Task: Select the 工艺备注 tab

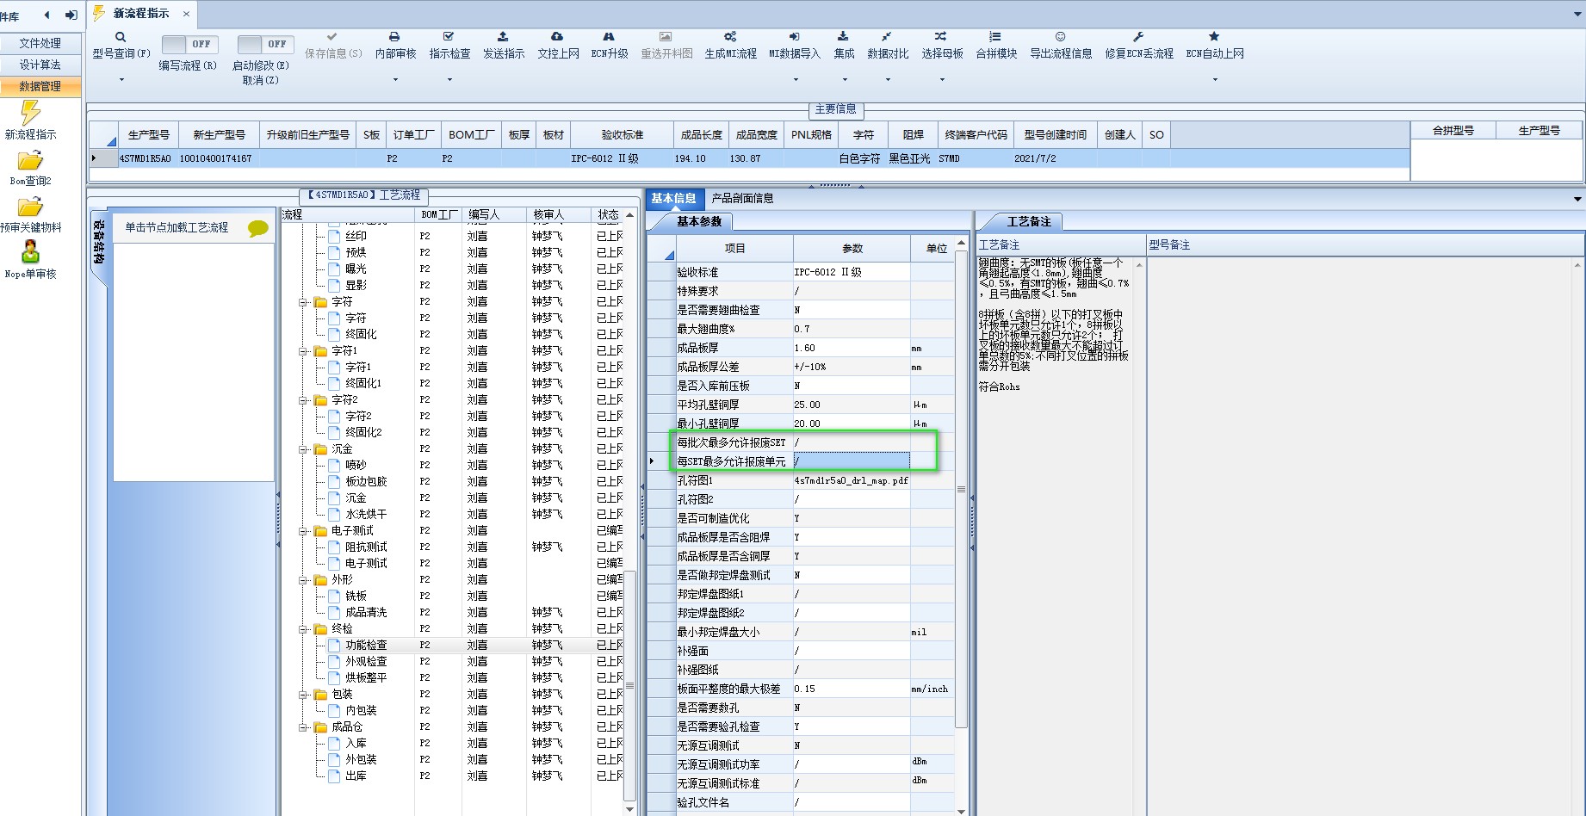Action: pyautogui.click(x=1029, y=221)
